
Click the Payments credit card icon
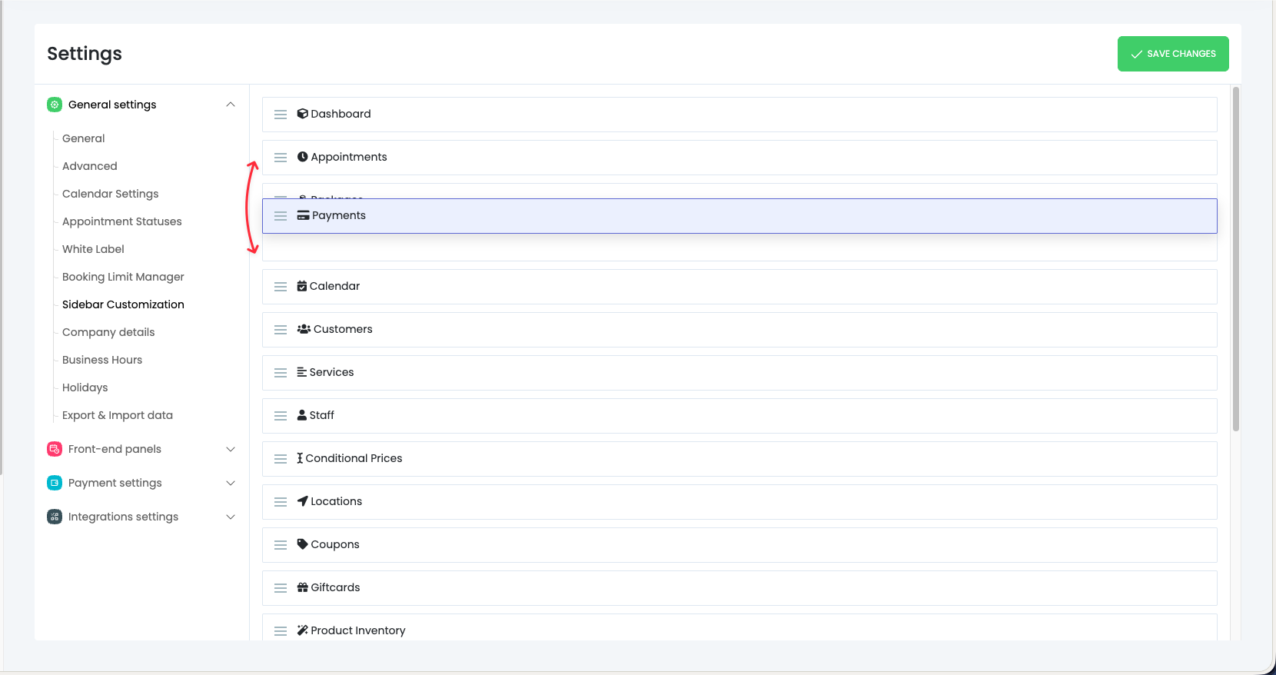304,216
